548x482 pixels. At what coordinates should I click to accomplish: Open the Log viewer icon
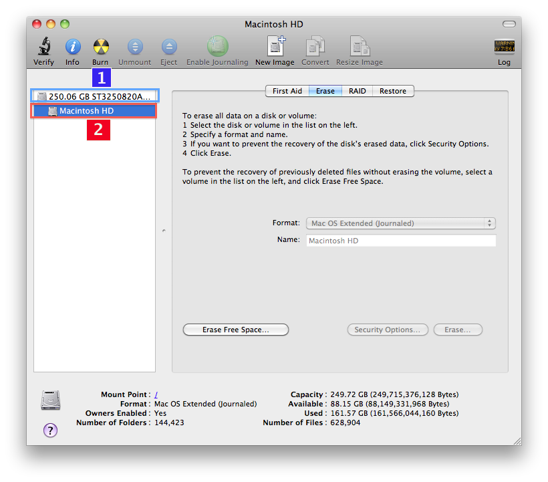tap(504, 46)
